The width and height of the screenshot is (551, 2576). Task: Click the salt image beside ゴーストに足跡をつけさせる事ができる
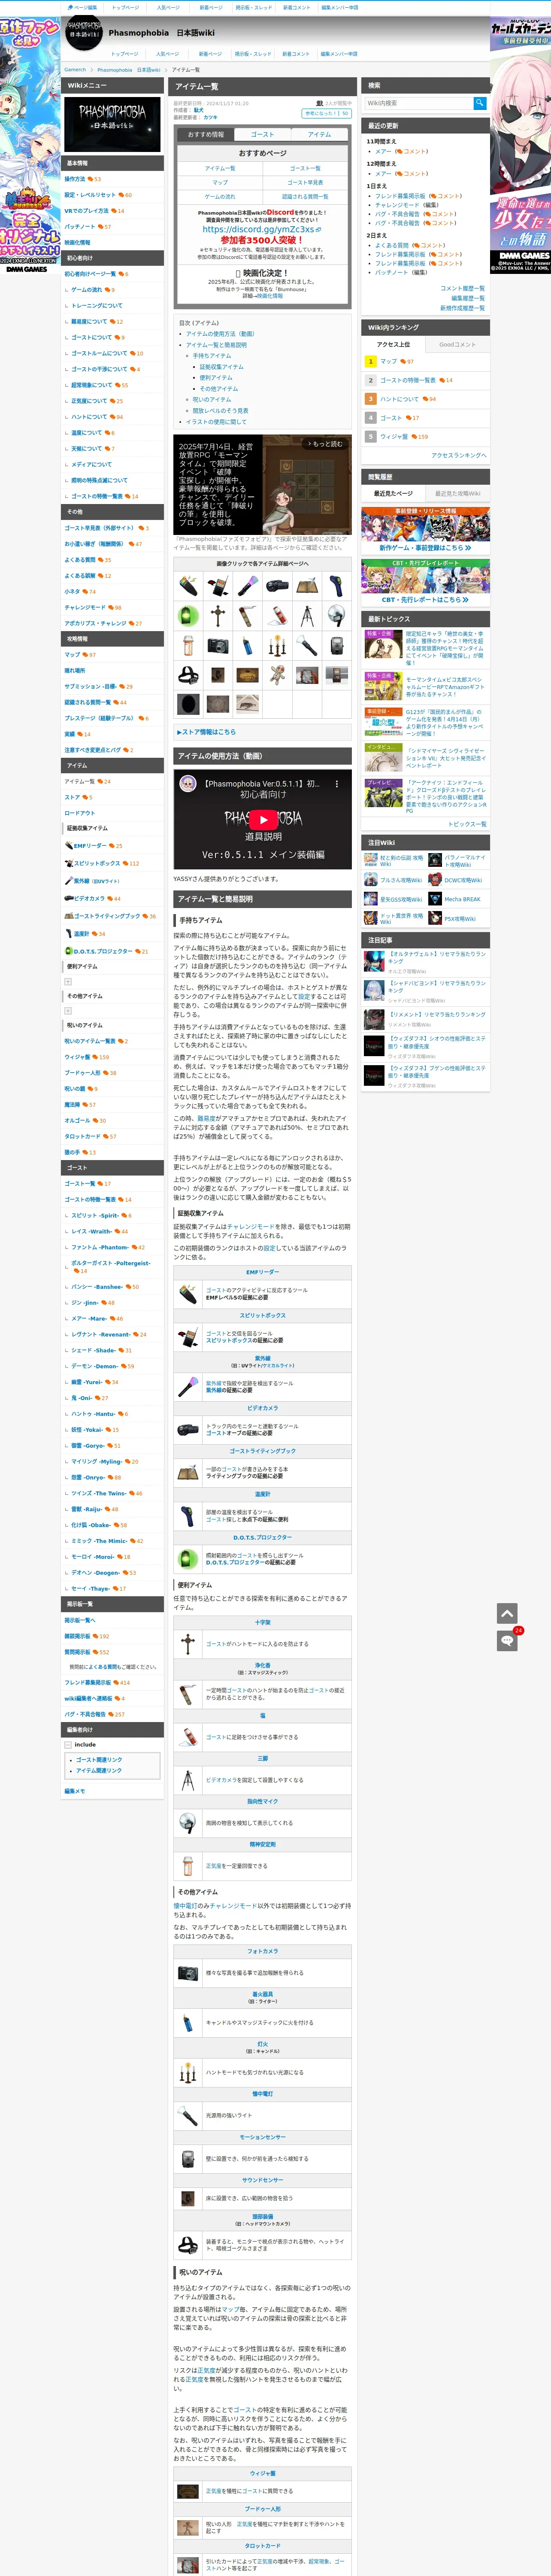coord(188,1737)
